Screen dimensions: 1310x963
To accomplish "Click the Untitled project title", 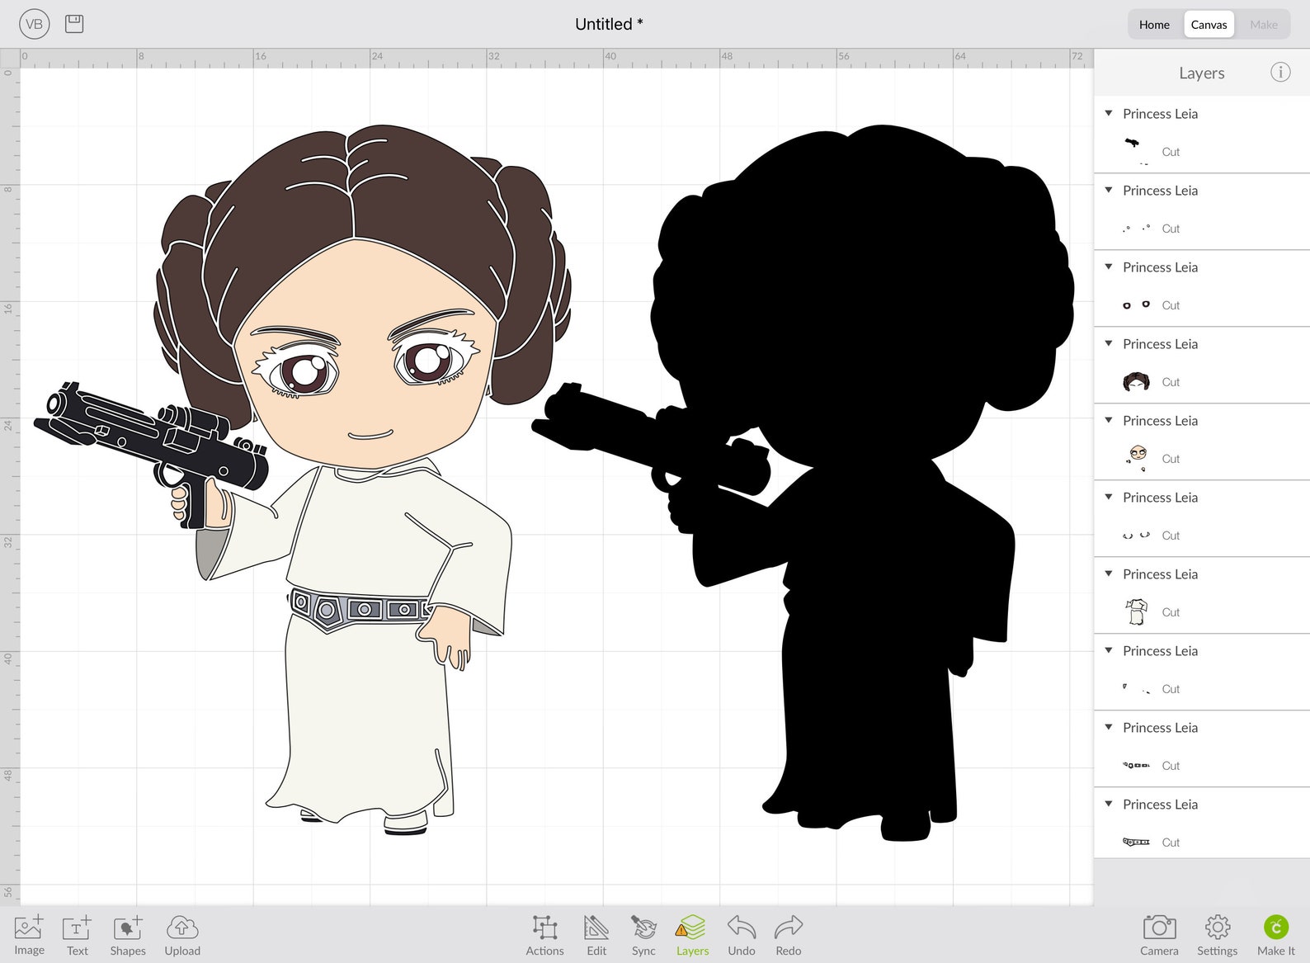I will [609, 24].
